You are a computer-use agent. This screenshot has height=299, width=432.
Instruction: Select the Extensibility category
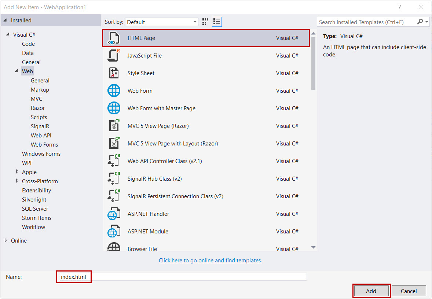pos(36,190)
